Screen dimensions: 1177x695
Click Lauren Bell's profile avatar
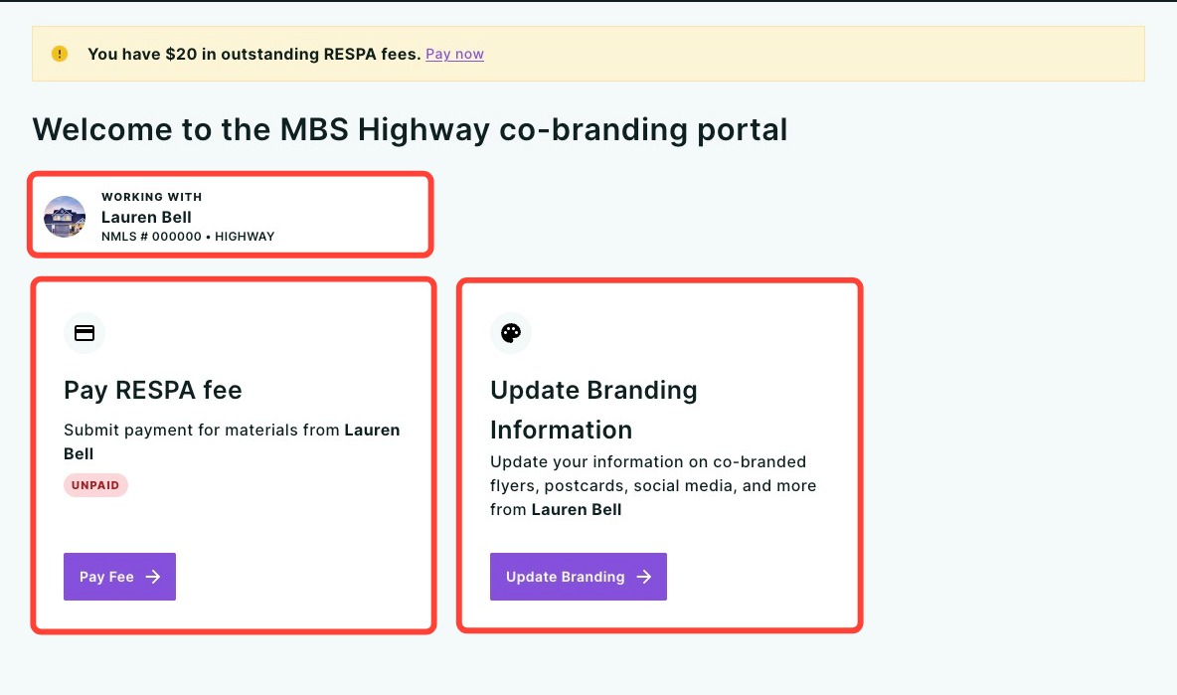point(65,217)
